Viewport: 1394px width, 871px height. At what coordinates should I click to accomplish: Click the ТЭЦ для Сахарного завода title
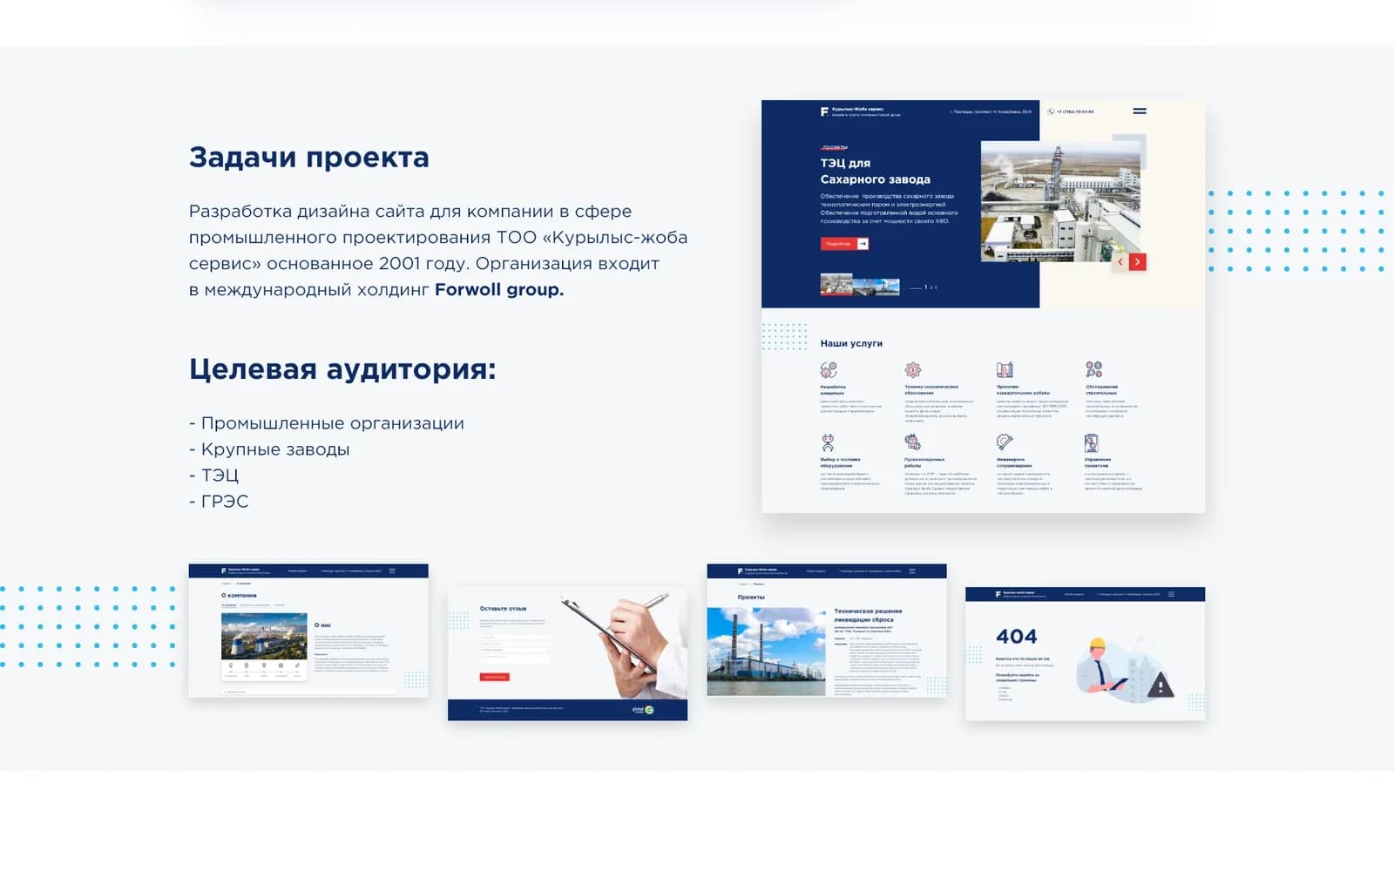875,171
